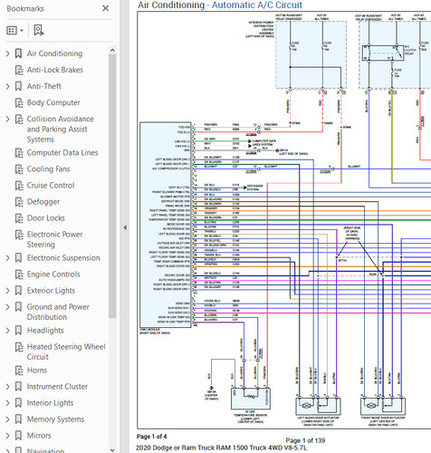Click the Anti-Lock Brakes bookmark icon
Image resolution: width=431 pixels, height=453 pixels.
[19, 70]
